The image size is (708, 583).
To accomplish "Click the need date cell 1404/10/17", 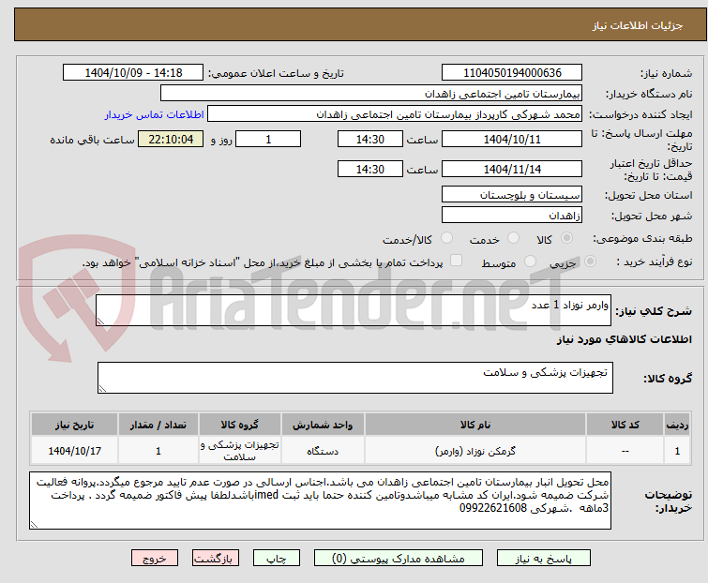I will (74, 450).
